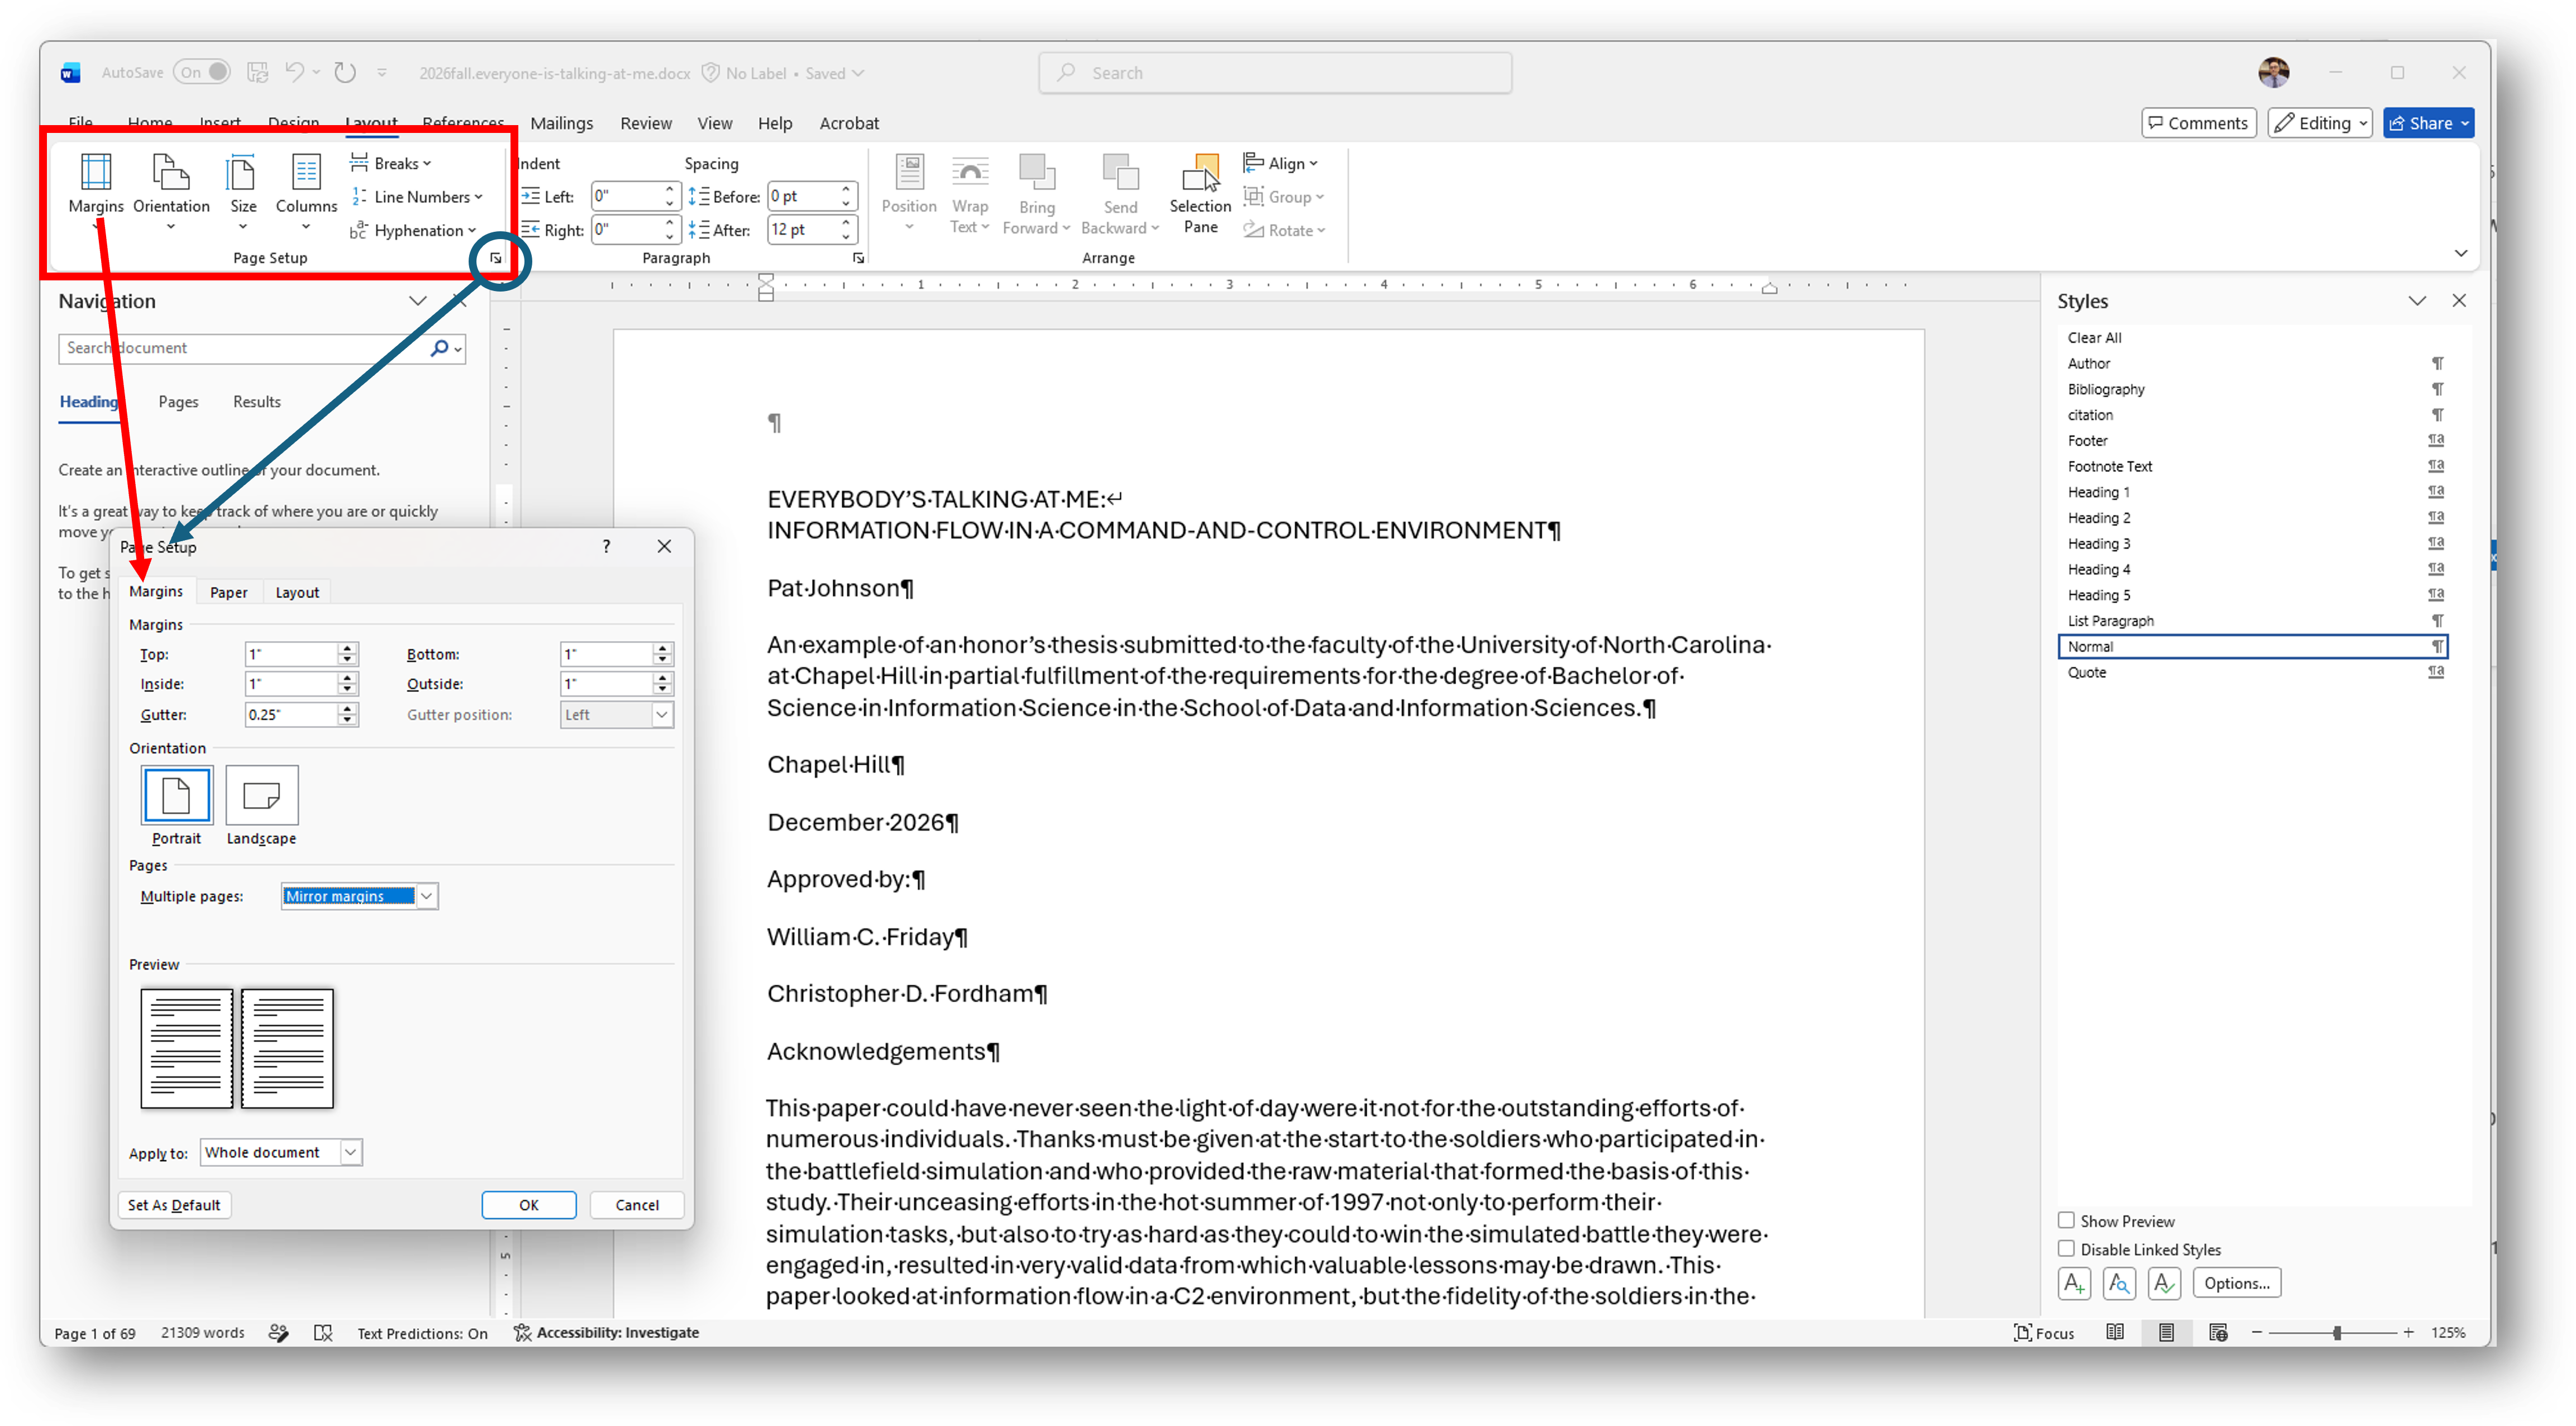Toggle Text Predictions status item
Screen dimensions: 2576x1426
[422, 1332]
